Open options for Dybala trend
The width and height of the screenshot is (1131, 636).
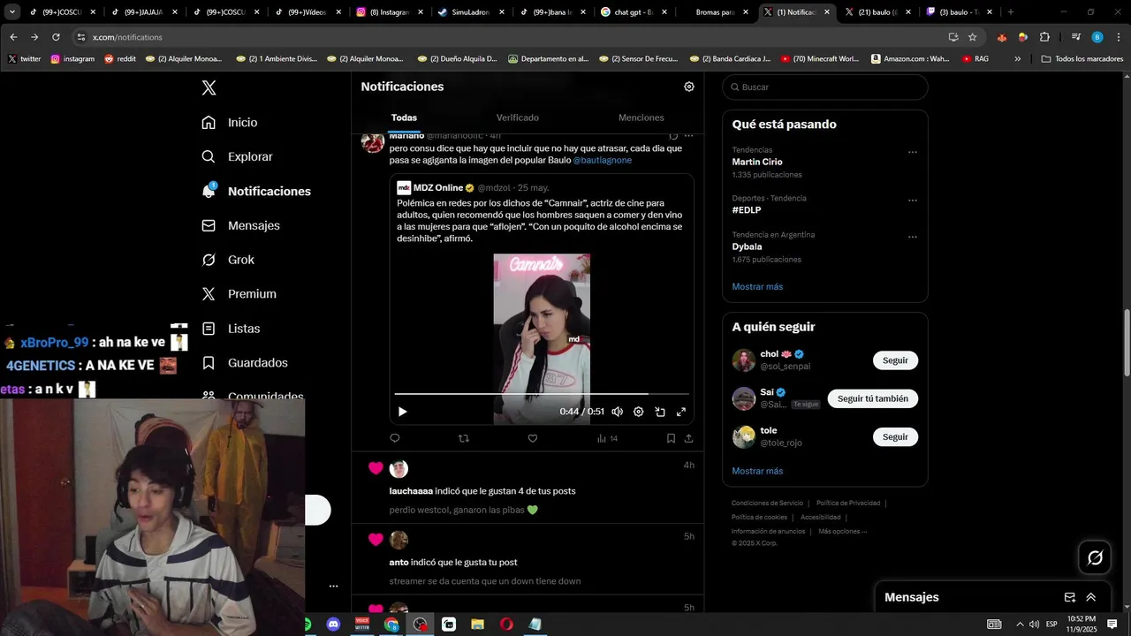[913, 237]
